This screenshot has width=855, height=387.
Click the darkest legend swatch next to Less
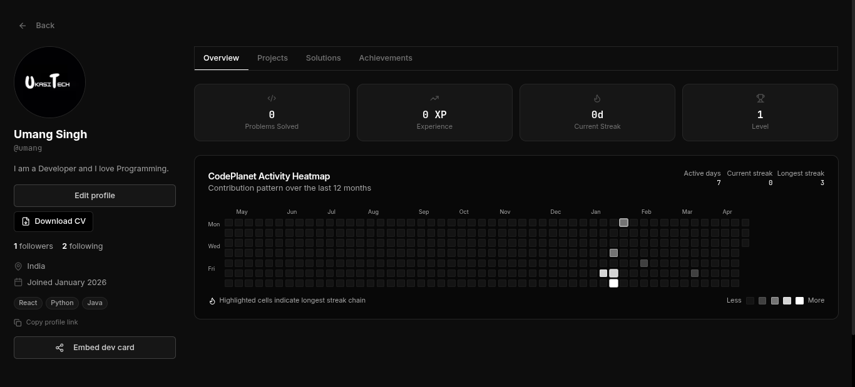pos(750,301)
